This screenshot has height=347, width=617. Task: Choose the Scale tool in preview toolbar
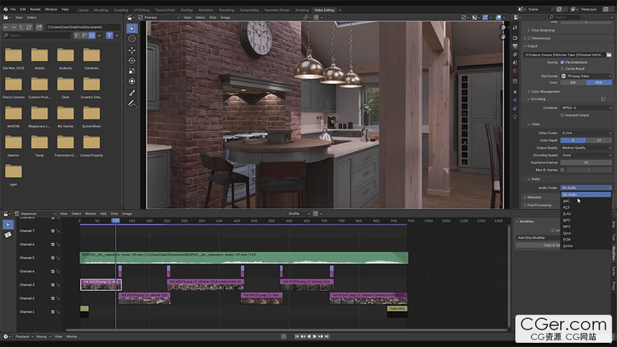[x=132, y=71]
